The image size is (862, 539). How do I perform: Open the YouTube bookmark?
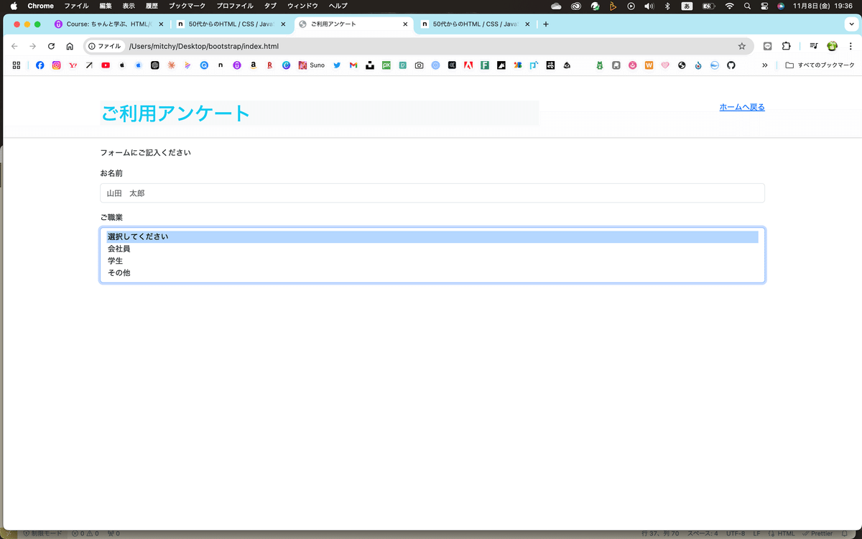click(105, 65)
